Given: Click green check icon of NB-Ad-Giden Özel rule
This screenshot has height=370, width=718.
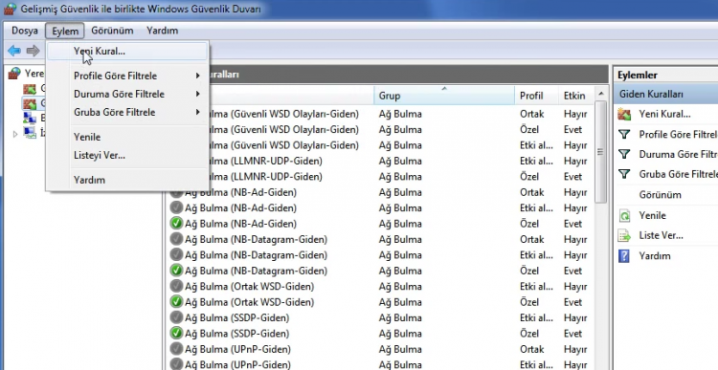Looking at the screenshot, I should click(x=176, y=224).
